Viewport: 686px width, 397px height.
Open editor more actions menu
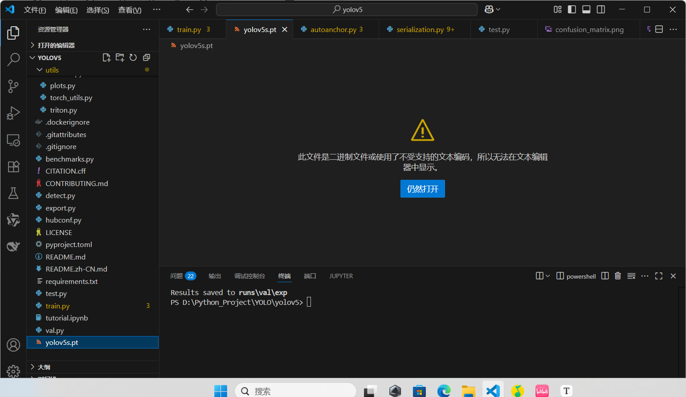[x=673, y=29]
